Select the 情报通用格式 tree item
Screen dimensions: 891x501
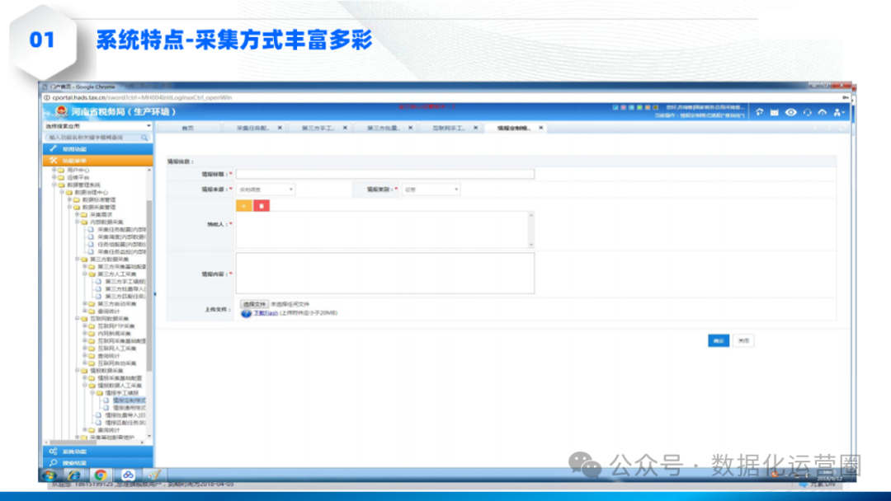(129, 407)
